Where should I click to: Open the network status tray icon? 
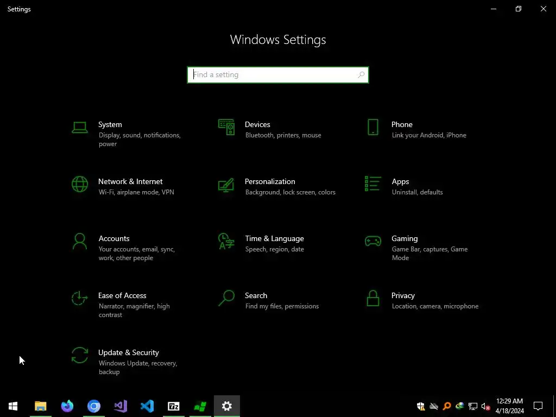pyautogui.click(x=473, y=406)
